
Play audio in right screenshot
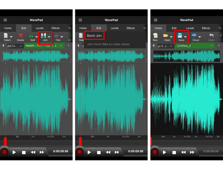(x=165, y=152)
